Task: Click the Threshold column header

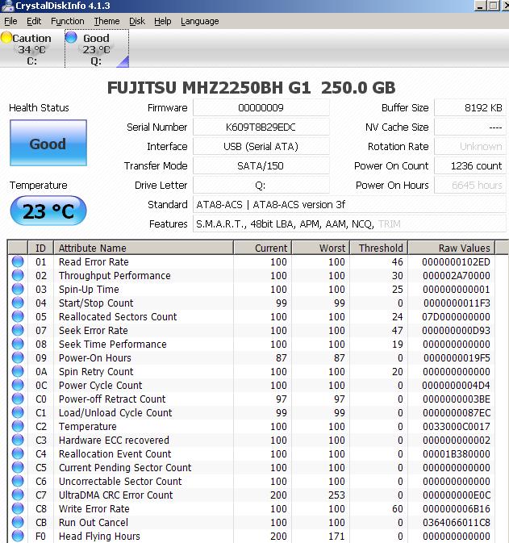Action: (x=379, y=248)
